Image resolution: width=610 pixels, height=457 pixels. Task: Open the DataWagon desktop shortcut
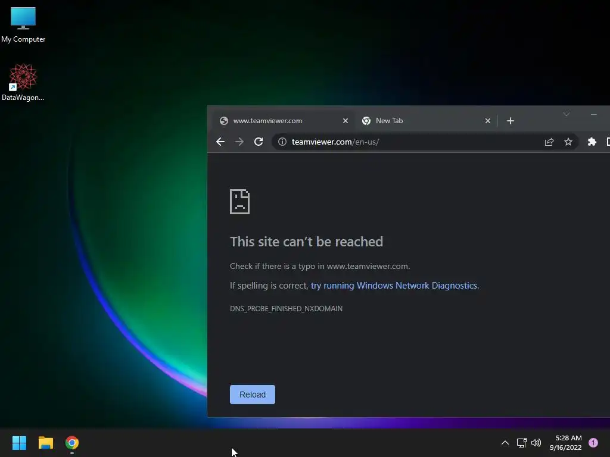tap(23, 82)
